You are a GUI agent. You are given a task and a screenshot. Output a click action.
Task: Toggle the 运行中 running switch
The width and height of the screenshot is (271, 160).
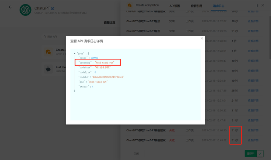point(254,154)
